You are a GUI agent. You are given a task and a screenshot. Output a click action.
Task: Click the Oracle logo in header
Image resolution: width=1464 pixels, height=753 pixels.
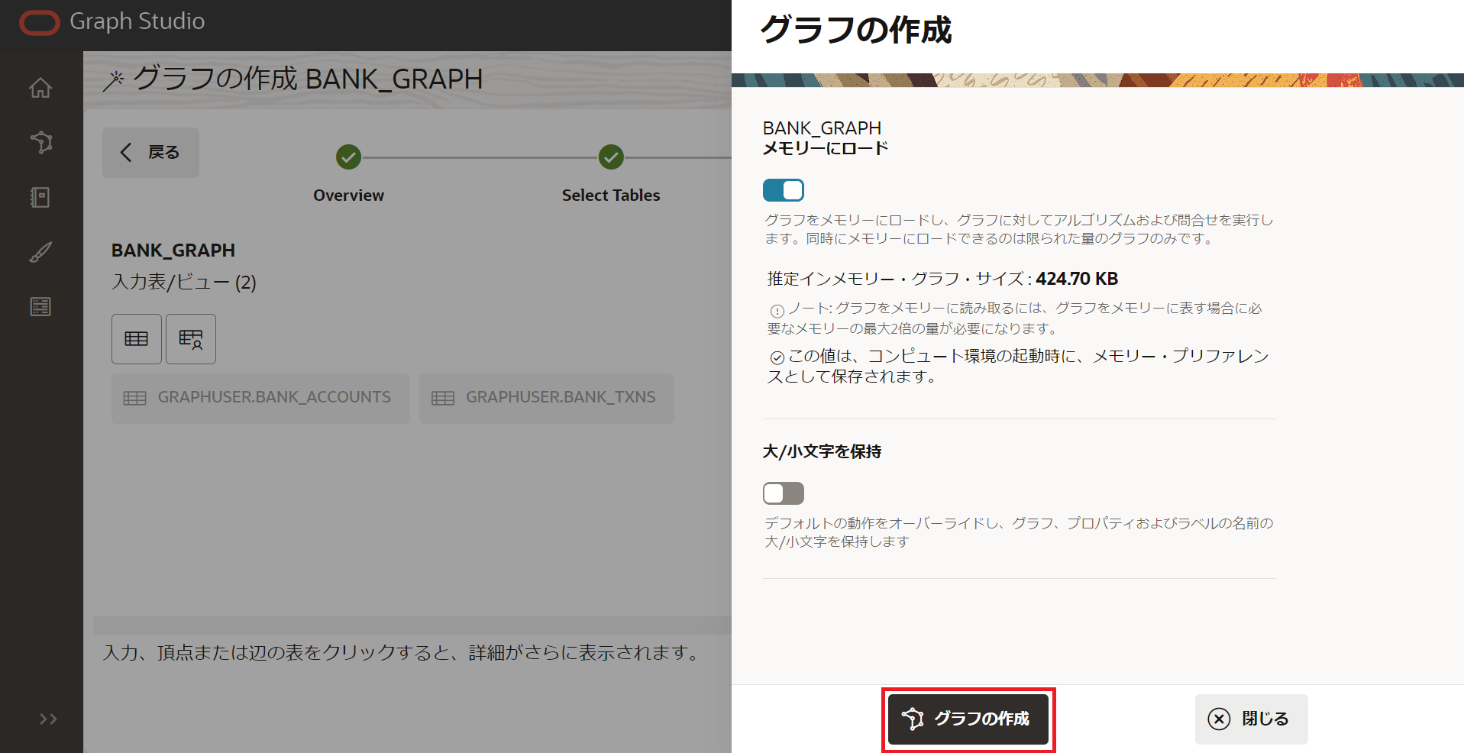(x=39, y=23)
